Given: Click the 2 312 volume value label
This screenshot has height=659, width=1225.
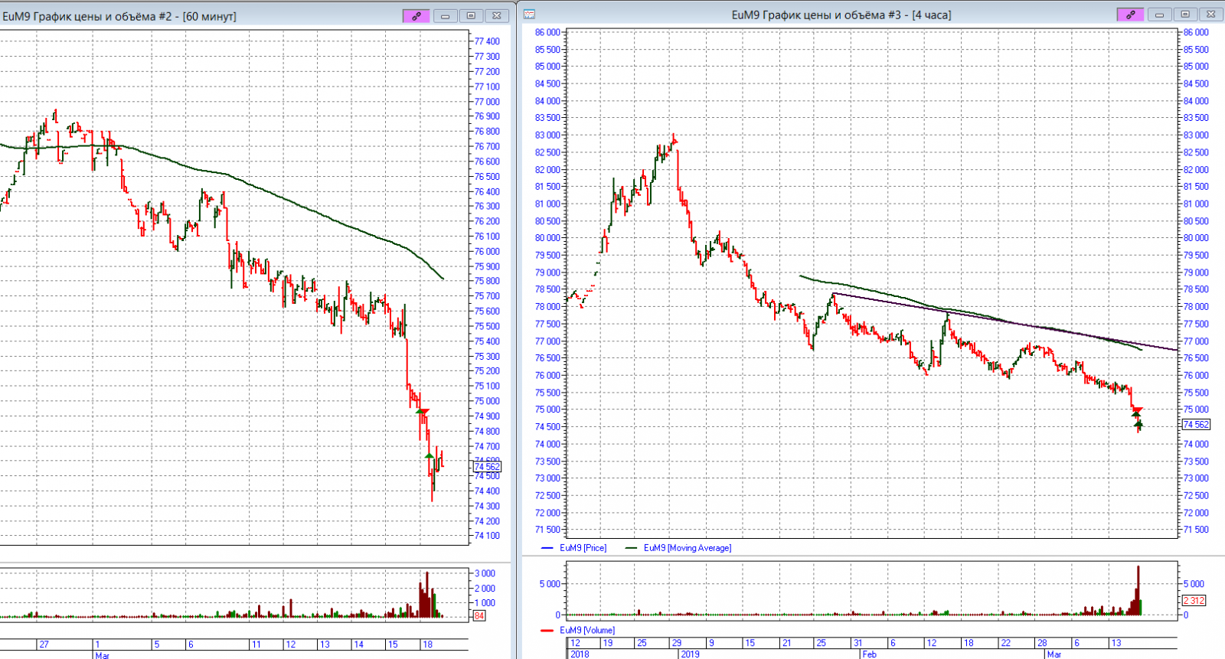Looking at the screenshot, I should [x=1194, y=601].
